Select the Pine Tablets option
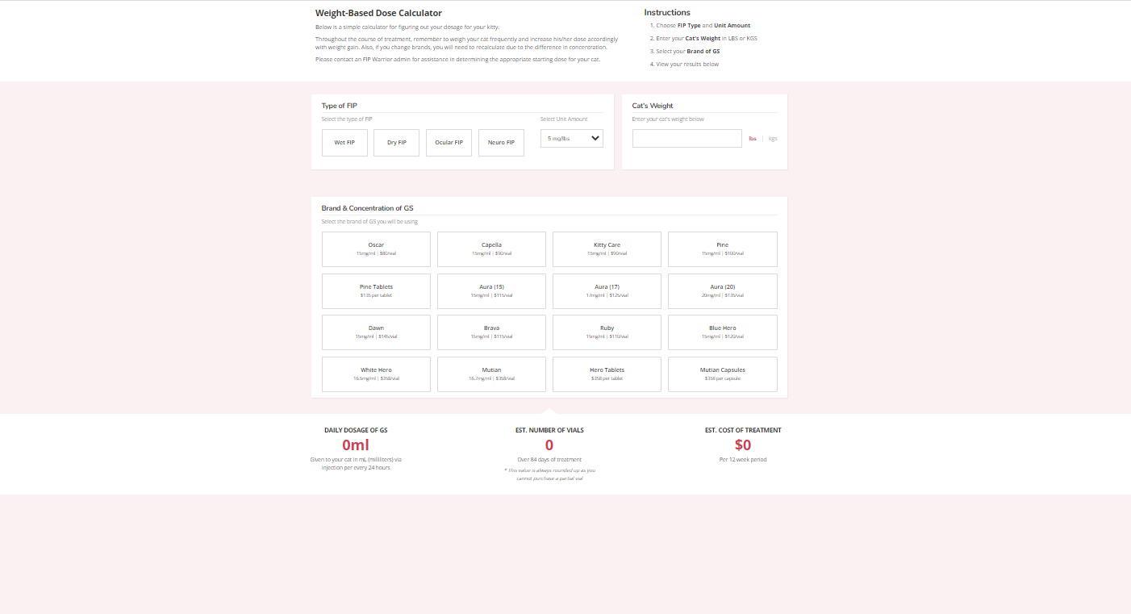The image size is (1131, 614). point(376,291)
